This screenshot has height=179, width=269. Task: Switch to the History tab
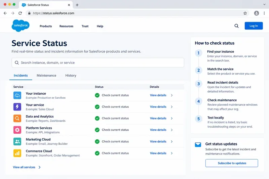click(71, 76)
